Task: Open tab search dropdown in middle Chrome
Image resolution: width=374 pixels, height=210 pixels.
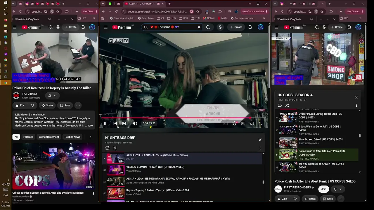Action: [x=102, y=4]
